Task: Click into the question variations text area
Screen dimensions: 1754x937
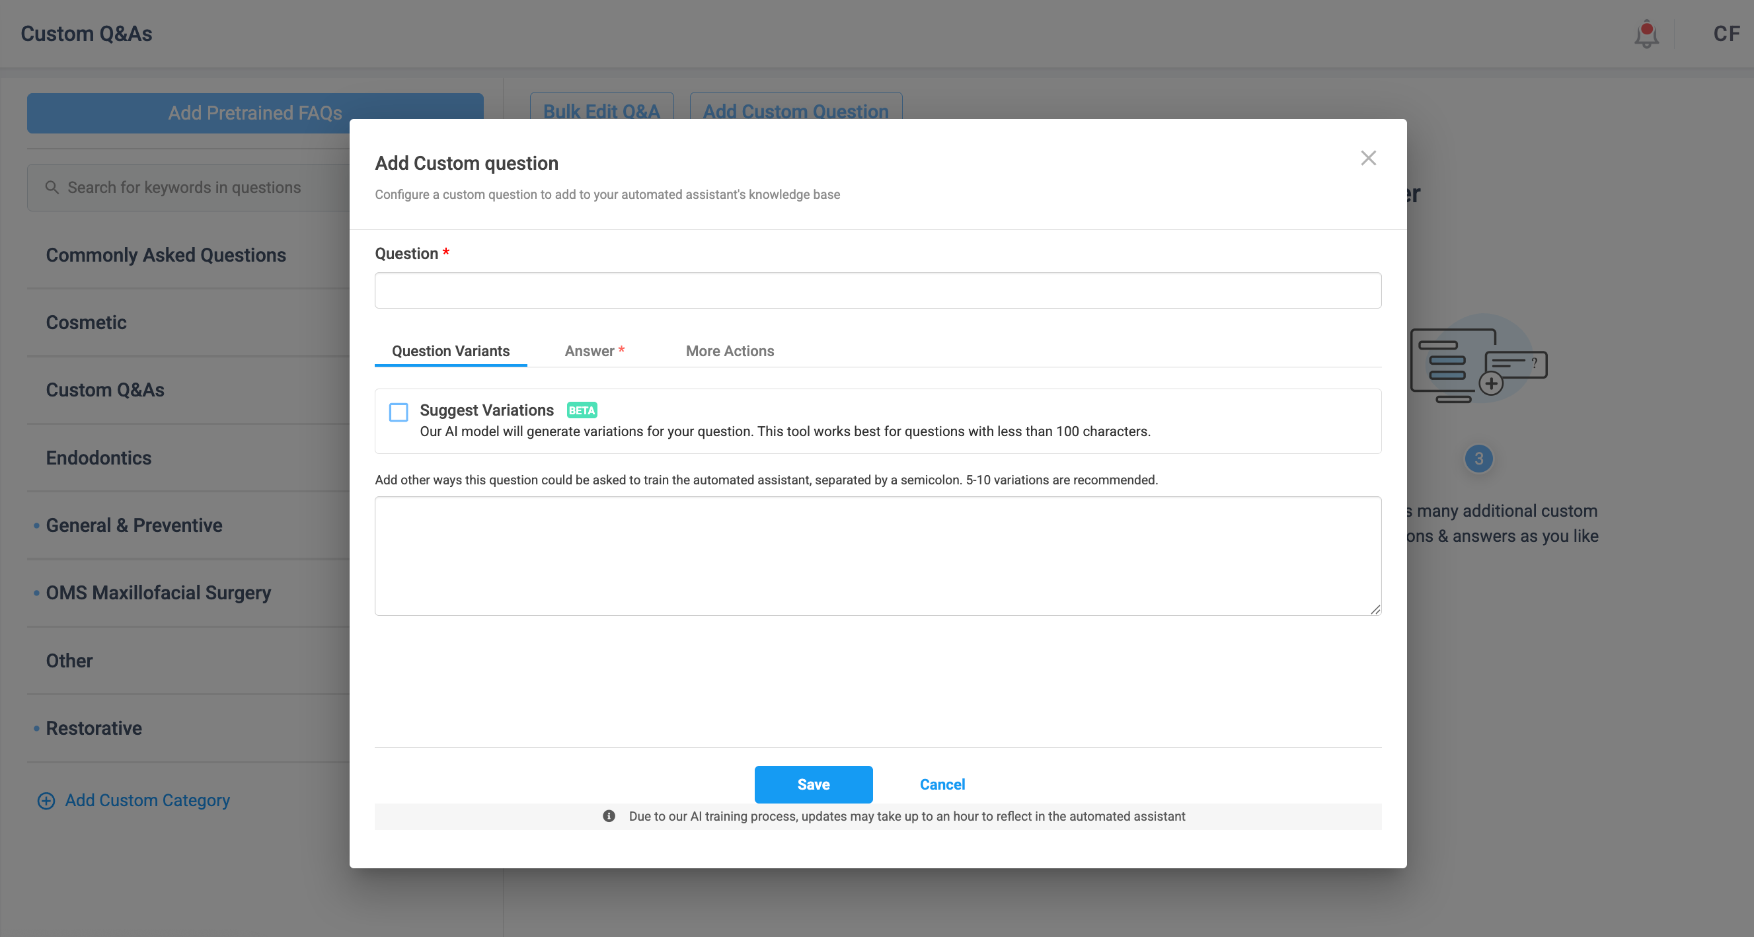Action: pos(877,555)
